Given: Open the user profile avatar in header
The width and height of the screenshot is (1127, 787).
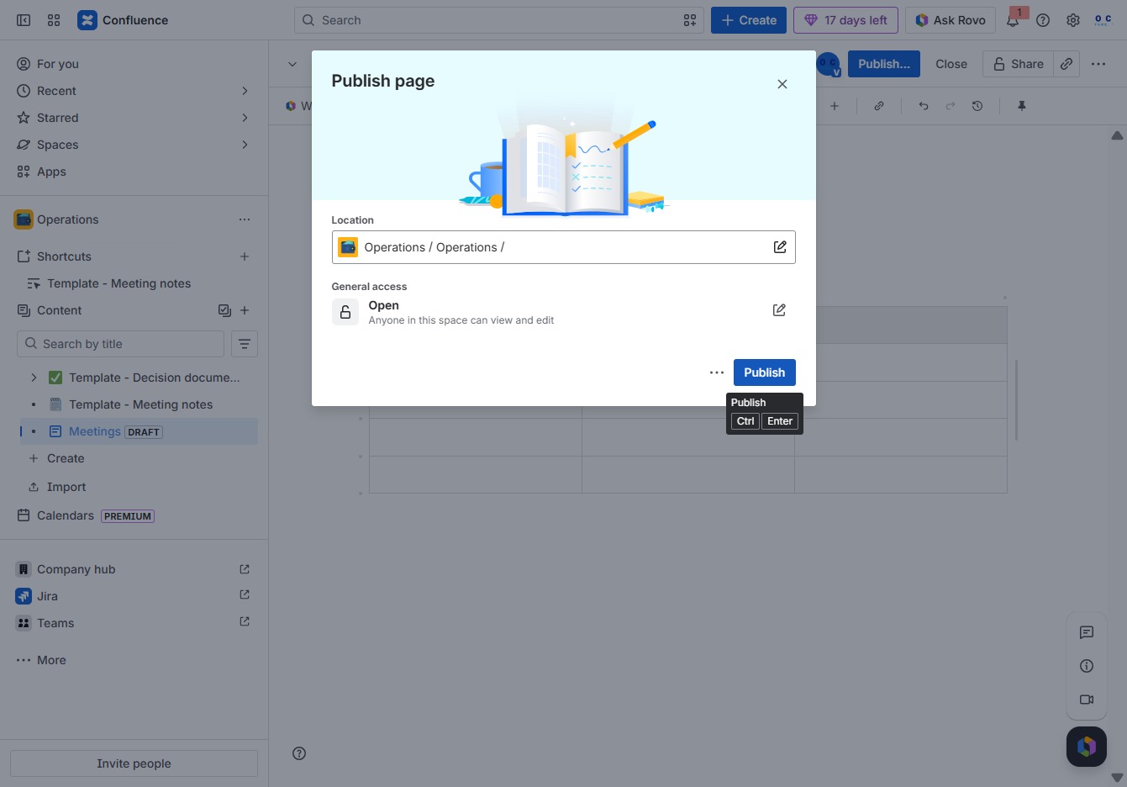Looking at the screenshot, I should click(1103, 20).
